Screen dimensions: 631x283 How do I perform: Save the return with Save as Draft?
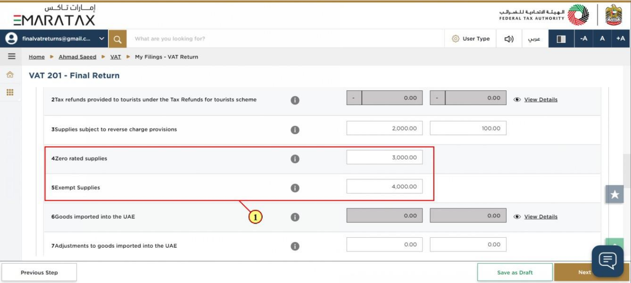(515, 272)
